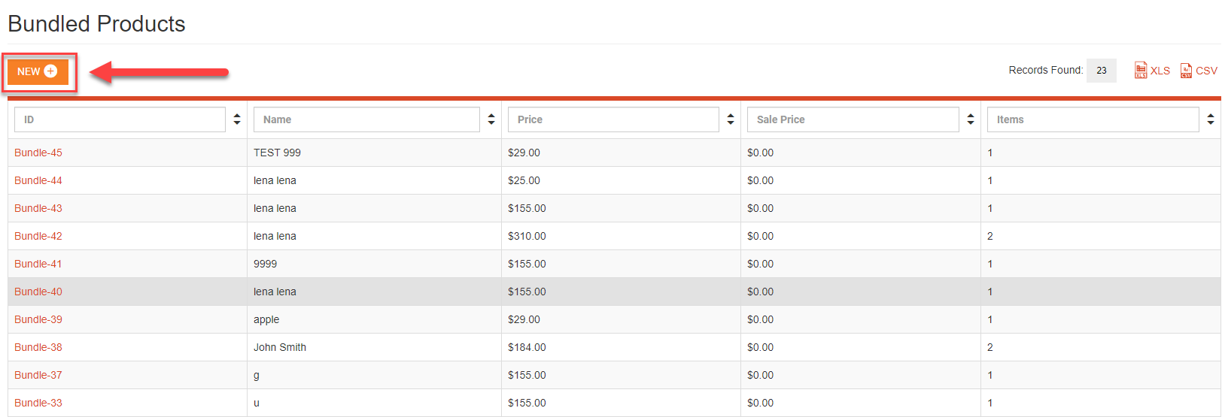Click Bundle-45's $29.00 price cell
Screen dimensions: 1222x417
click(621, 153)
